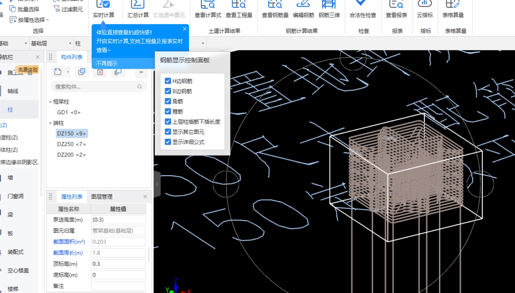515x293 pixels.
Task: Select DZ200 <2> component
Action: pyautogui.click(x=71, y=155)
